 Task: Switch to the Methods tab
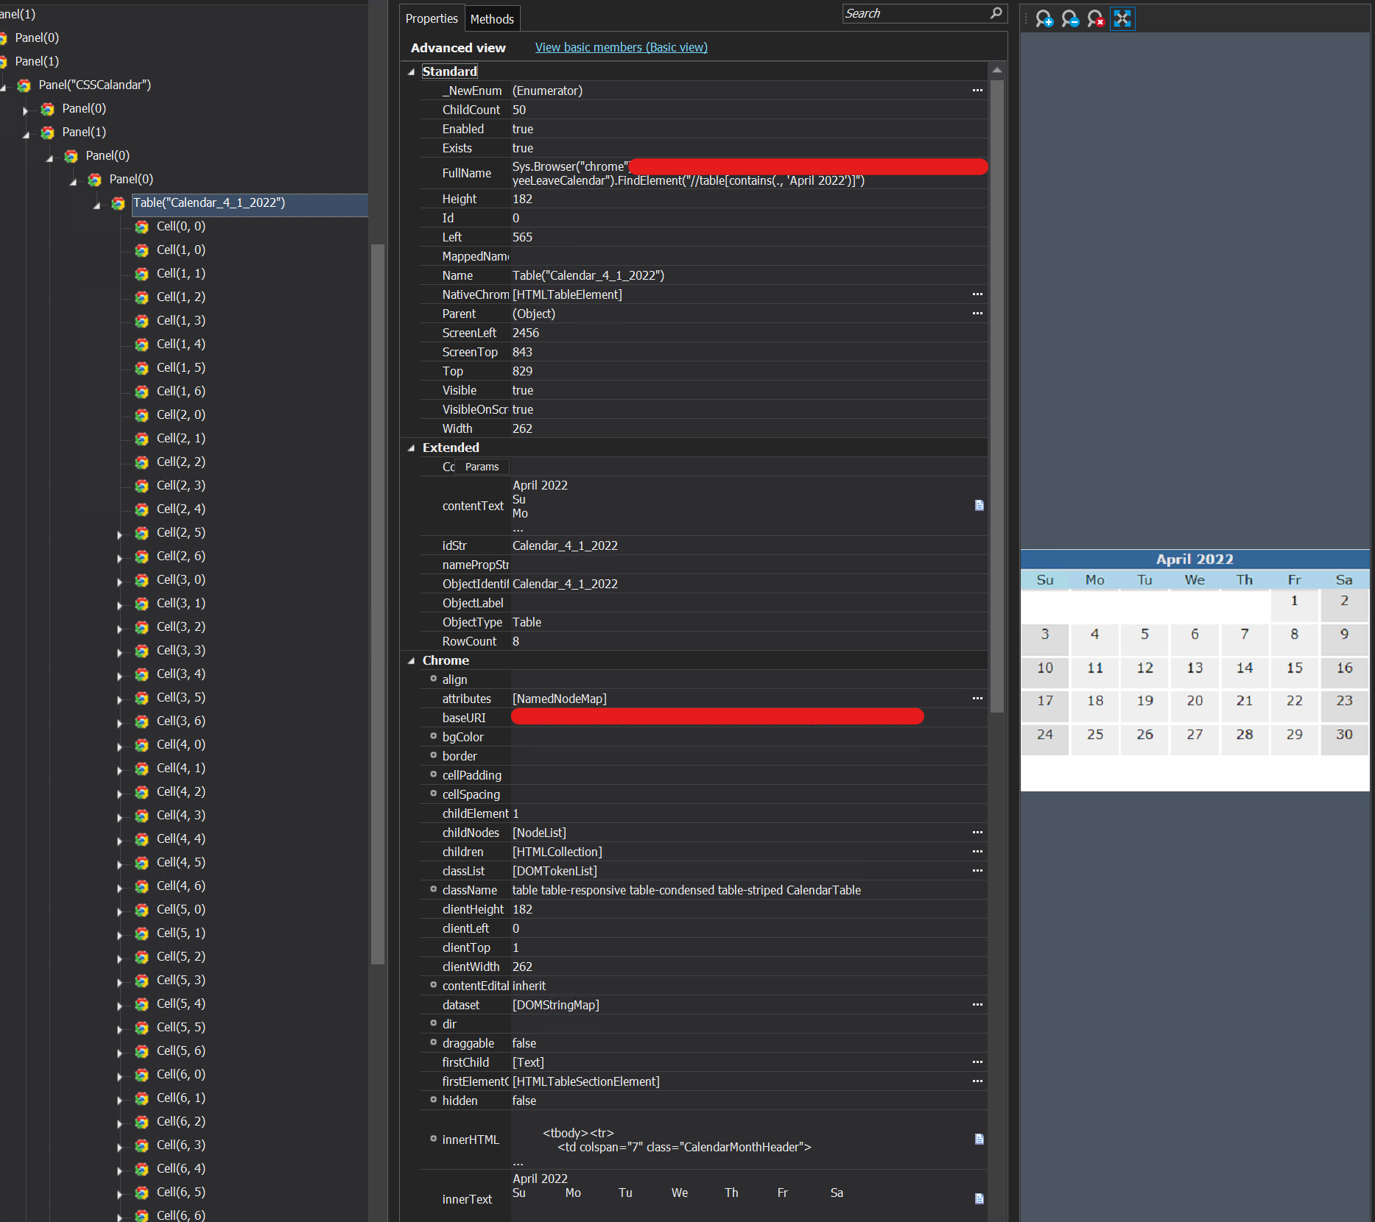tap(492, 18)
